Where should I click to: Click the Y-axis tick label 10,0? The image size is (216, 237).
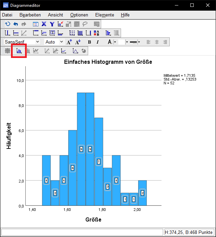(x=20, y=81)
